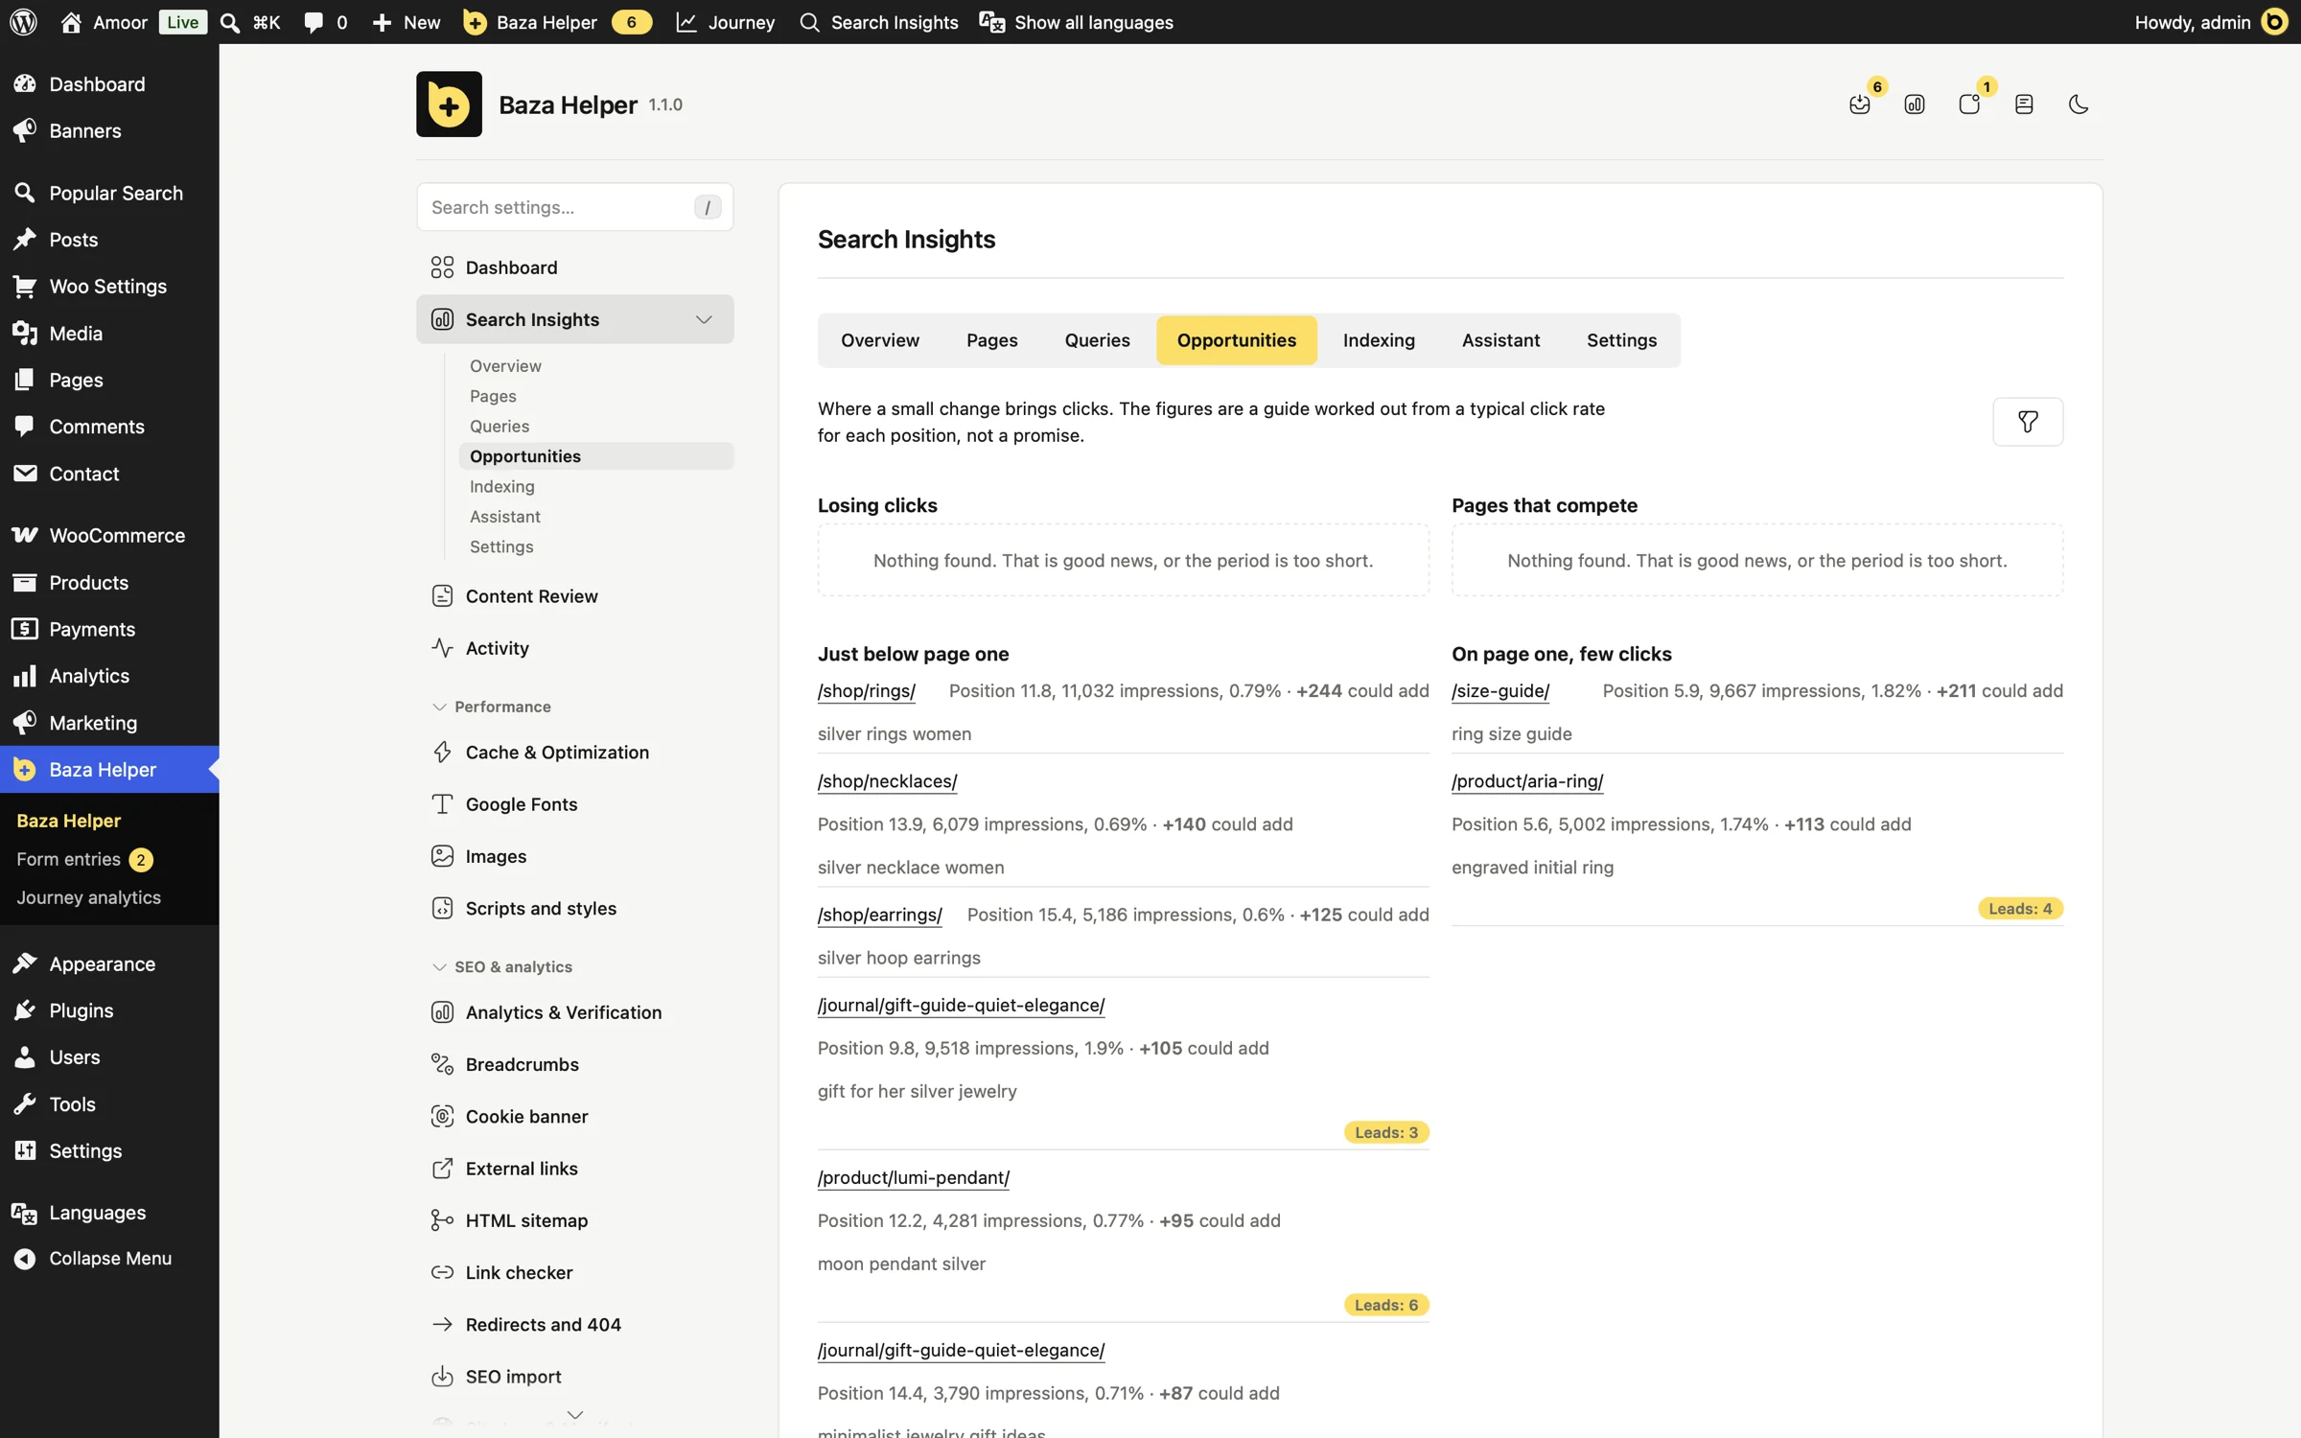This screenshot has width=2301, height=1438.
Task: Open Content Review in settings sidebar
Action: pos(575,596)
